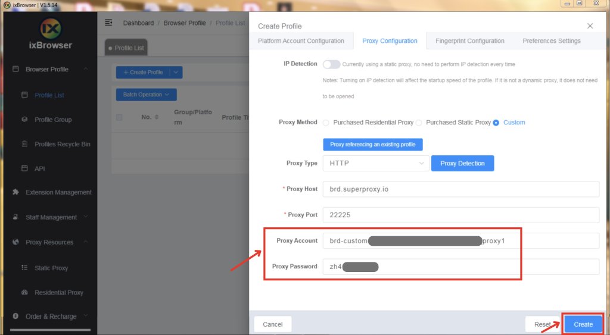Image resolution: width=610 pixels, height=335 pixels.
Task: Click the Profile Group cube icon
Action: (x=24, y=120)
